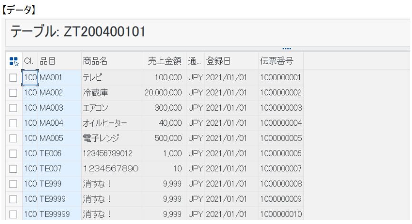Click the blue dotted splitter handle
The height and width of the screenshot is (224, 412).
click(287, 48)
